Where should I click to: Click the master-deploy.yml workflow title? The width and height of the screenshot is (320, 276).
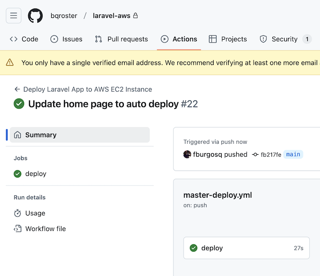pos(217,195)
